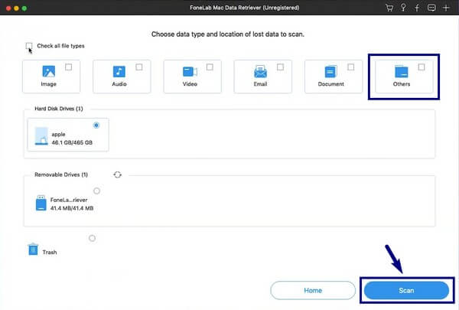
Task: Tick the Video checkbox
Action: pyautogui.click(x=210, y=67)
